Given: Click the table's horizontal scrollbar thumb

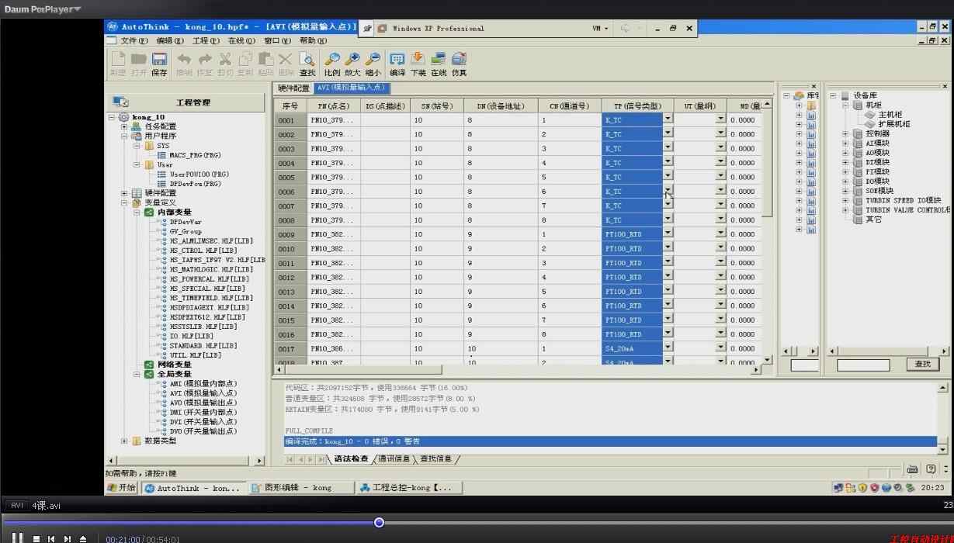Looking at the screenshot, I should click(x=363, y=370).
